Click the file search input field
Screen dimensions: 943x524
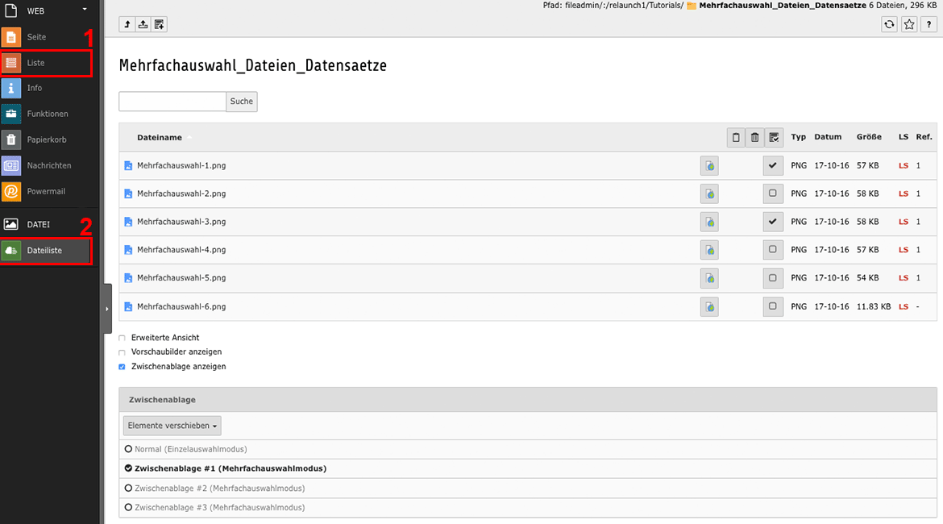click(172, 102)
